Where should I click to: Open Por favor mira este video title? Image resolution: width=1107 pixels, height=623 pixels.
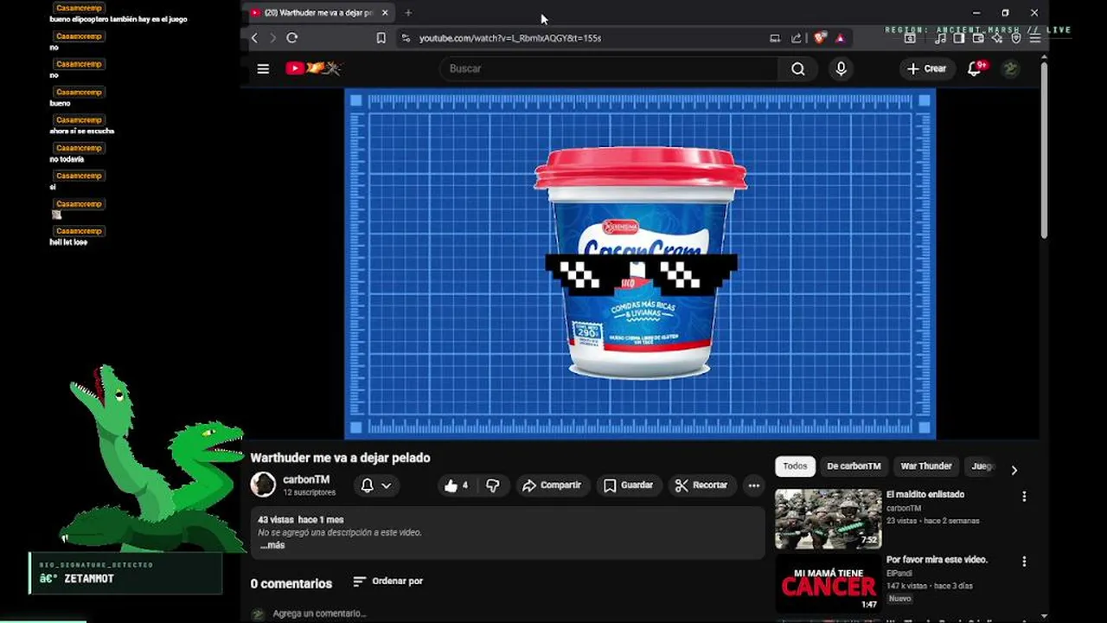(x=937, y=560)
